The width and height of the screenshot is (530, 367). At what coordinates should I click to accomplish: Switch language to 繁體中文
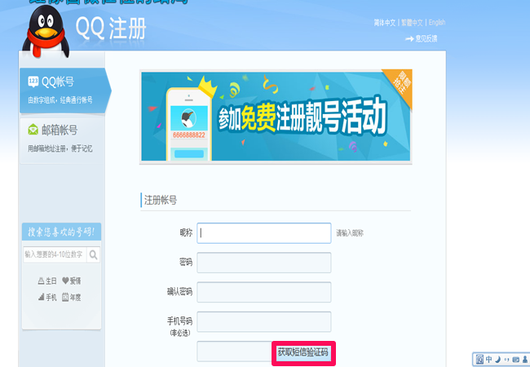(x=412, y=23)
